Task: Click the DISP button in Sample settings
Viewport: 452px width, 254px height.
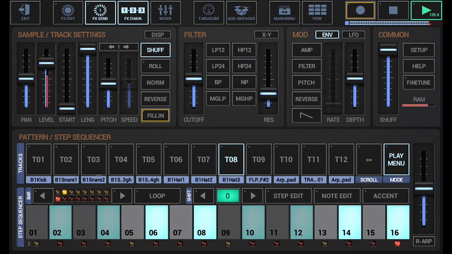Action: [157, 35]
